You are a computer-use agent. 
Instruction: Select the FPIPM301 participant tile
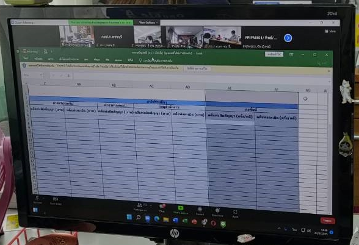261,38
